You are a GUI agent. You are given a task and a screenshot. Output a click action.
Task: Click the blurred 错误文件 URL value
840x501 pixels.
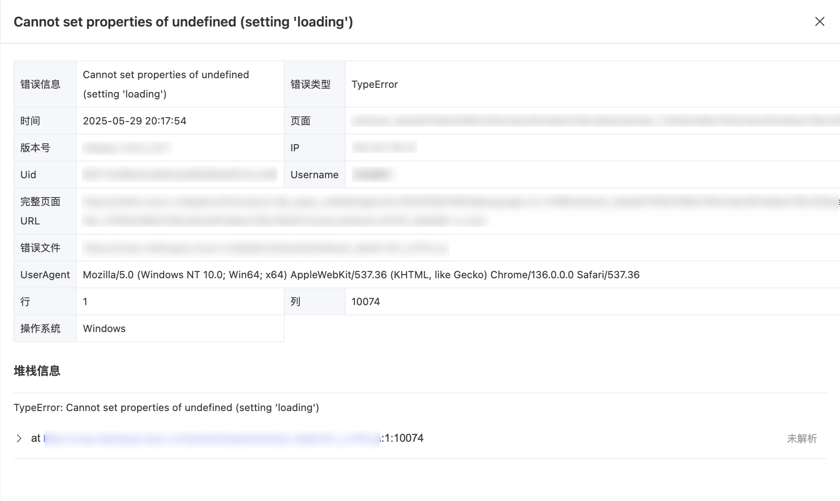[266, 248]
